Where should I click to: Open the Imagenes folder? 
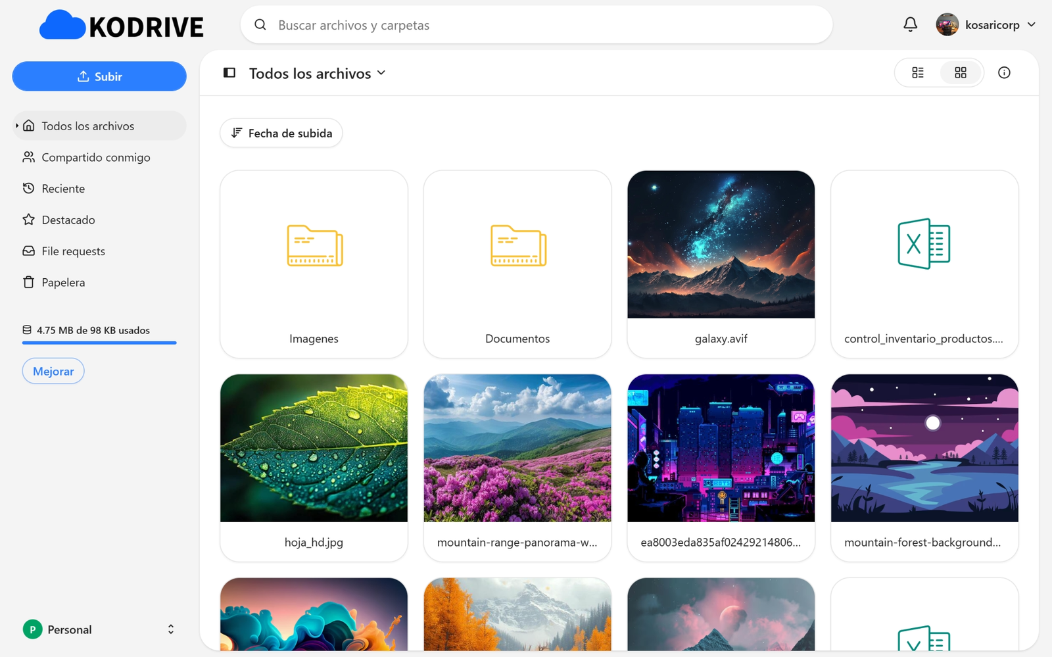pyautogui.click(x=314, y=264)
